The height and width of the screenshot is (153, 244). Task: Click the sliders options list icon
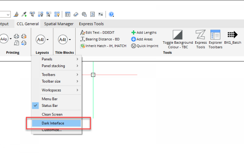(92, 15)
